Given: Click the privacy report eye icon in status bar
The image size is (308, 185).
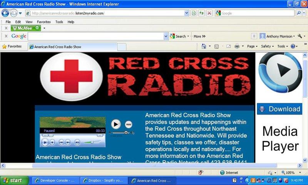Looking at the screenshot, I should (201, 173).
